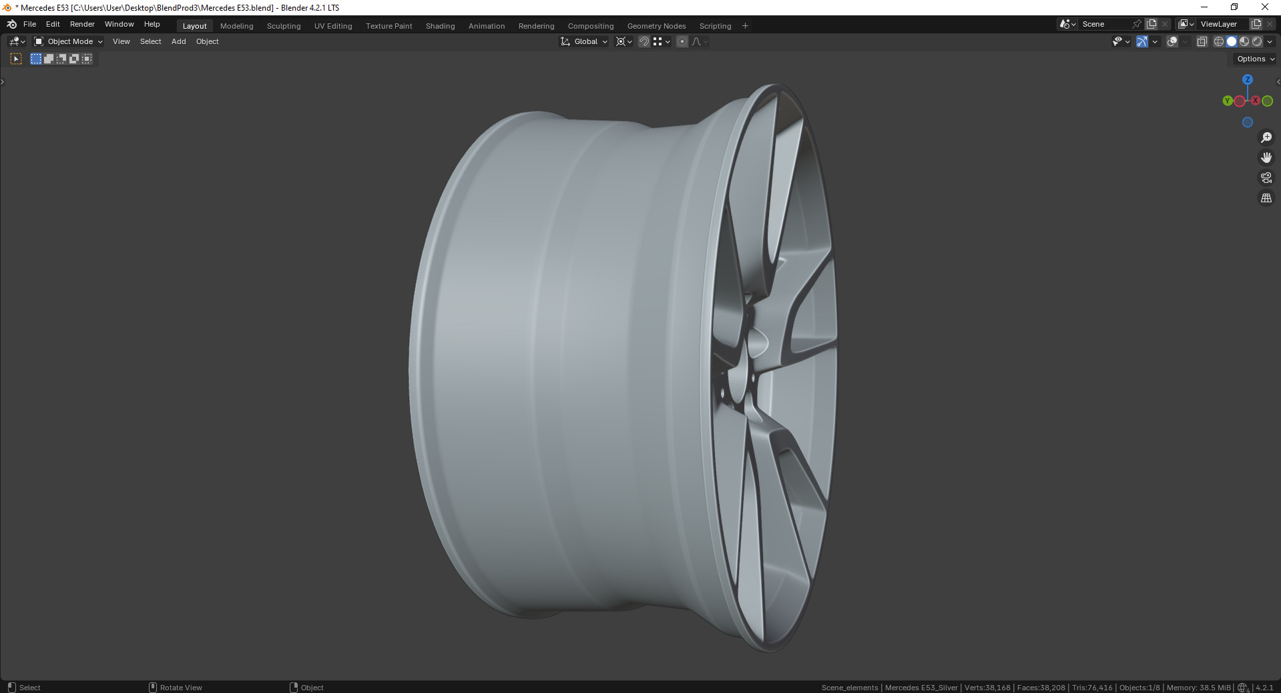Switch to the Geometry Nodes workspace
This screenshot has height=693, width=1281.
pos(657,26)
